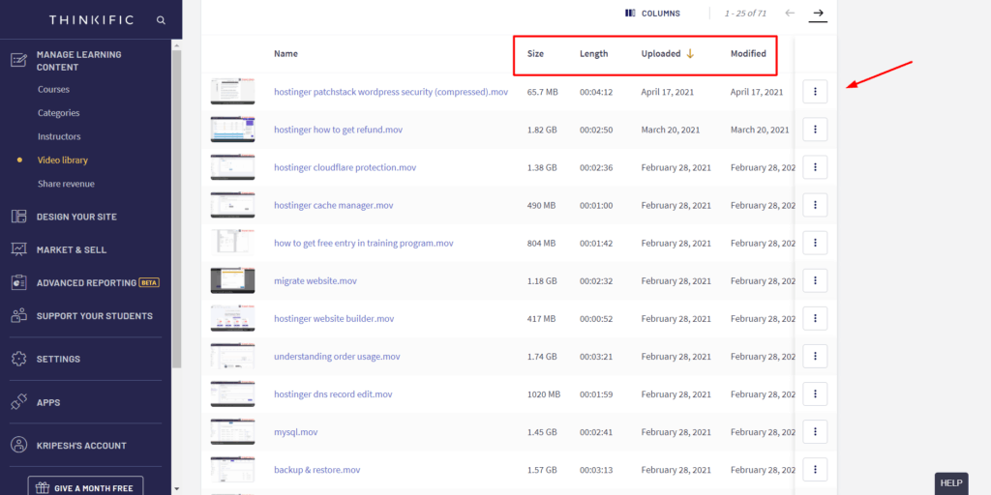
Task: Sort the list by Size column
Action: [x=535, y=54]
